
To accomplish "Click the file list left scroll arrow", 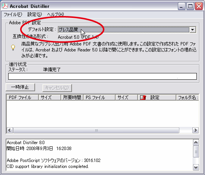I will [10, 130].
